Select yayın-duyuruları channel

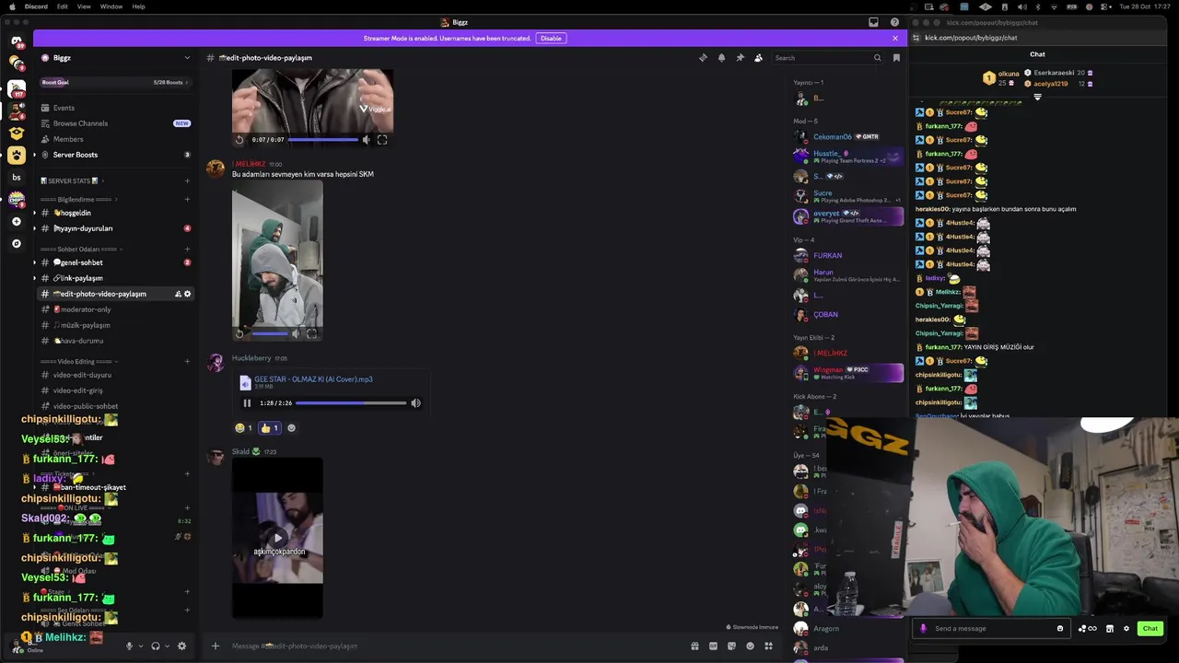pos(114,228)
